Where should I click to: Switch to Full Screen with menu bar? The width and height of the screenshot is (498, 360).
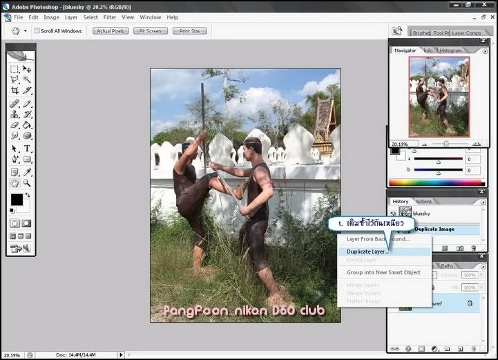[21, 236]
